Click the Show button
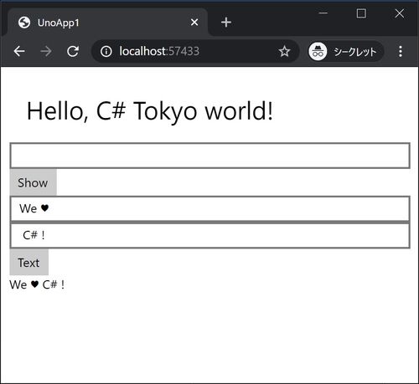Viewport: 419px width, 384px height. coord(33,182)
